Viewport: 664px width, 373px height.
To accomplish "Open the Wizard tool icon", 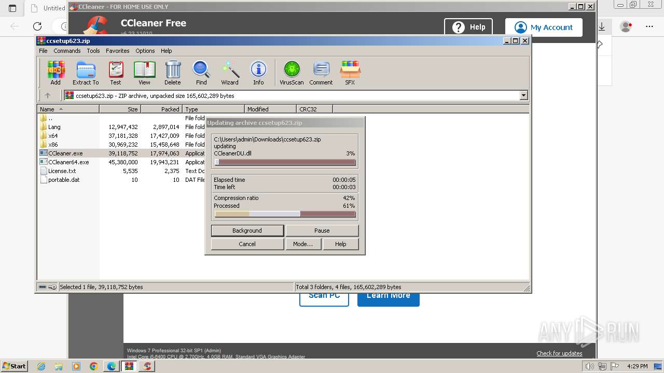I will [x=230, y=73].
